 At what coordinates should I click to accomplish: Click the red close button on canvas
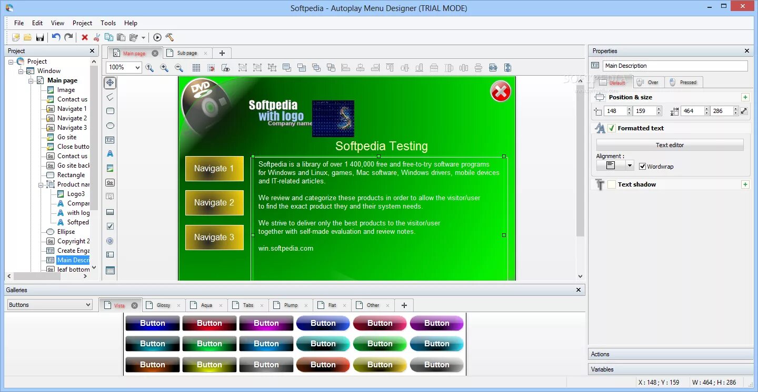[501, 91]
